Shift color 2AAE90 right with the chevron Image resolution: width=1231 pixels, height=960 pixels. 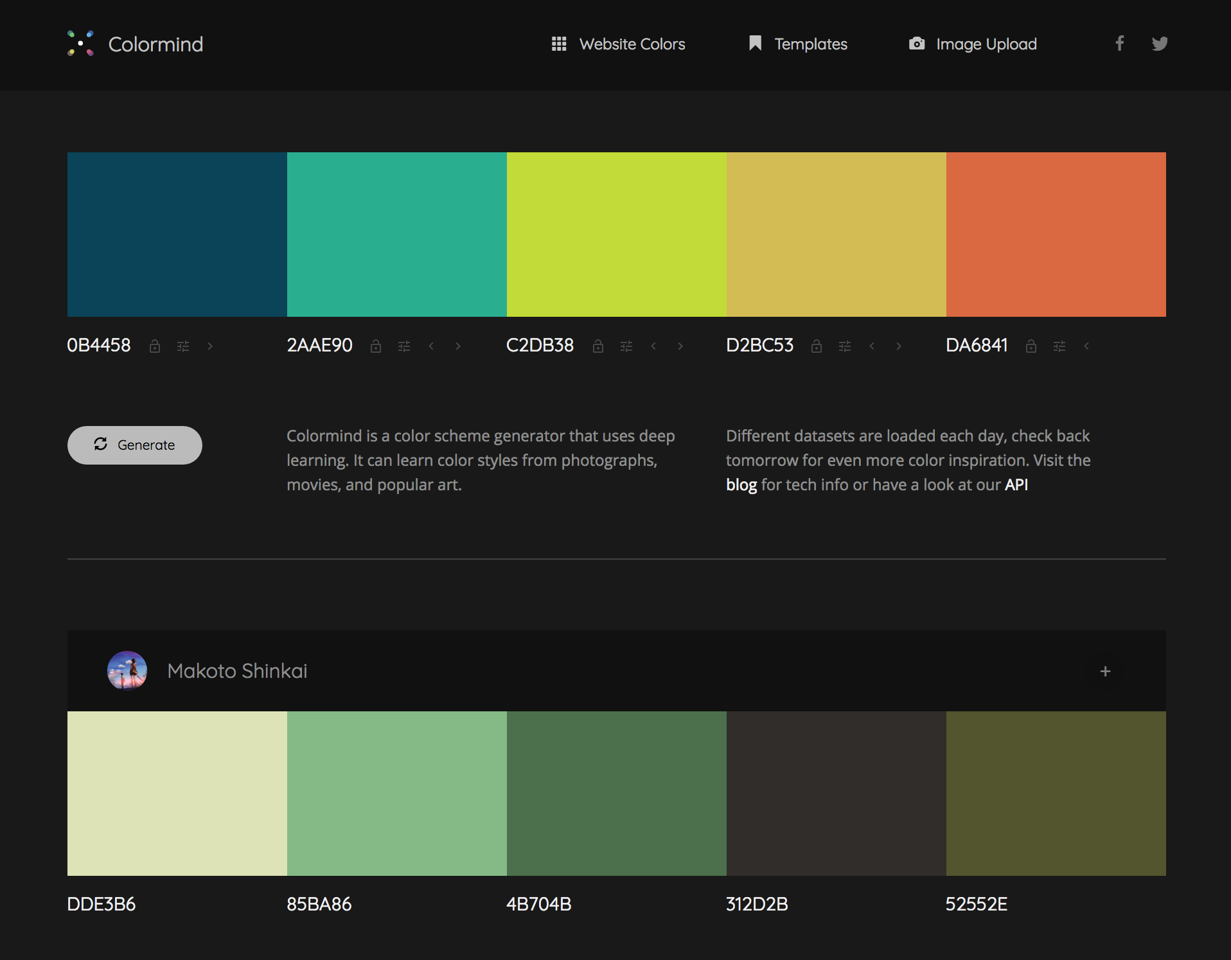pyautogui.click(x=457, y=346)
